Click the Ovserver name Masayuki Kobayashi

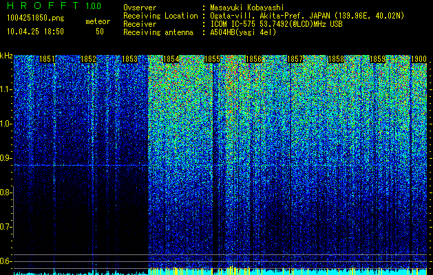pos(247,8)
